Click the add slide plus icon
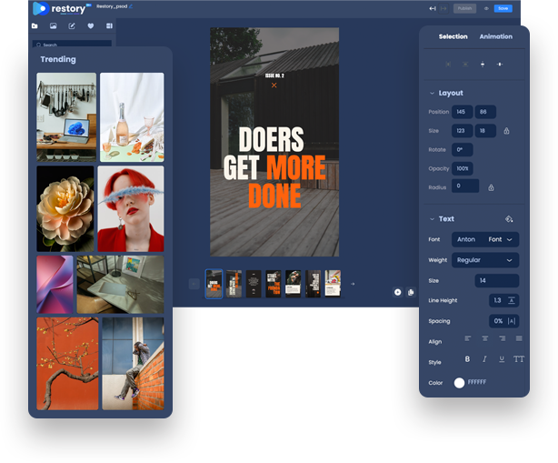This screenshot has height=463, width=558. click(398, 292)
